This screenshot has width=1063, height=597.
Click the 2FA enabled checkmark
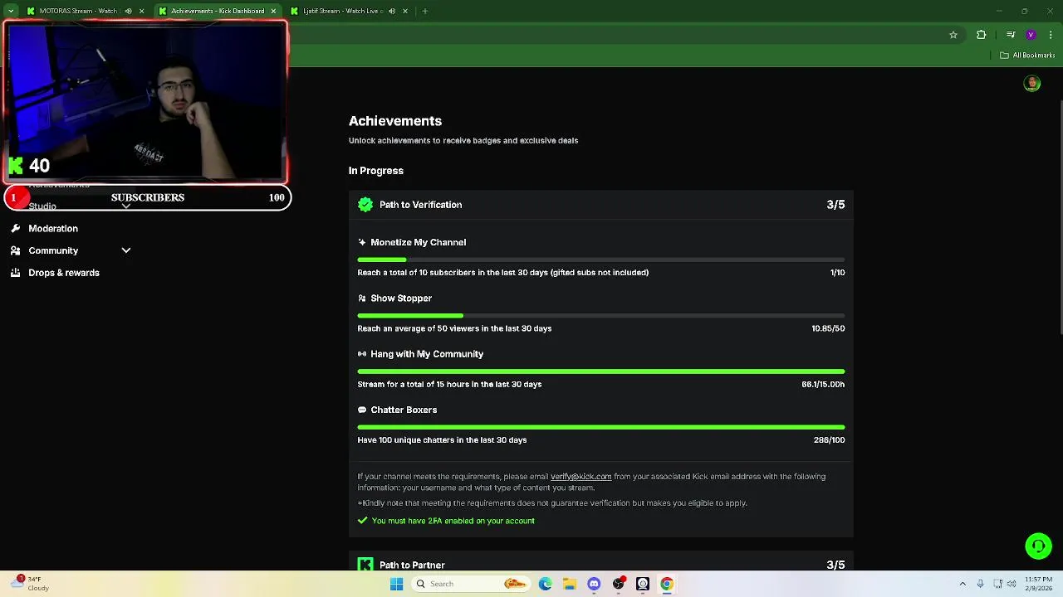(362, 521)
